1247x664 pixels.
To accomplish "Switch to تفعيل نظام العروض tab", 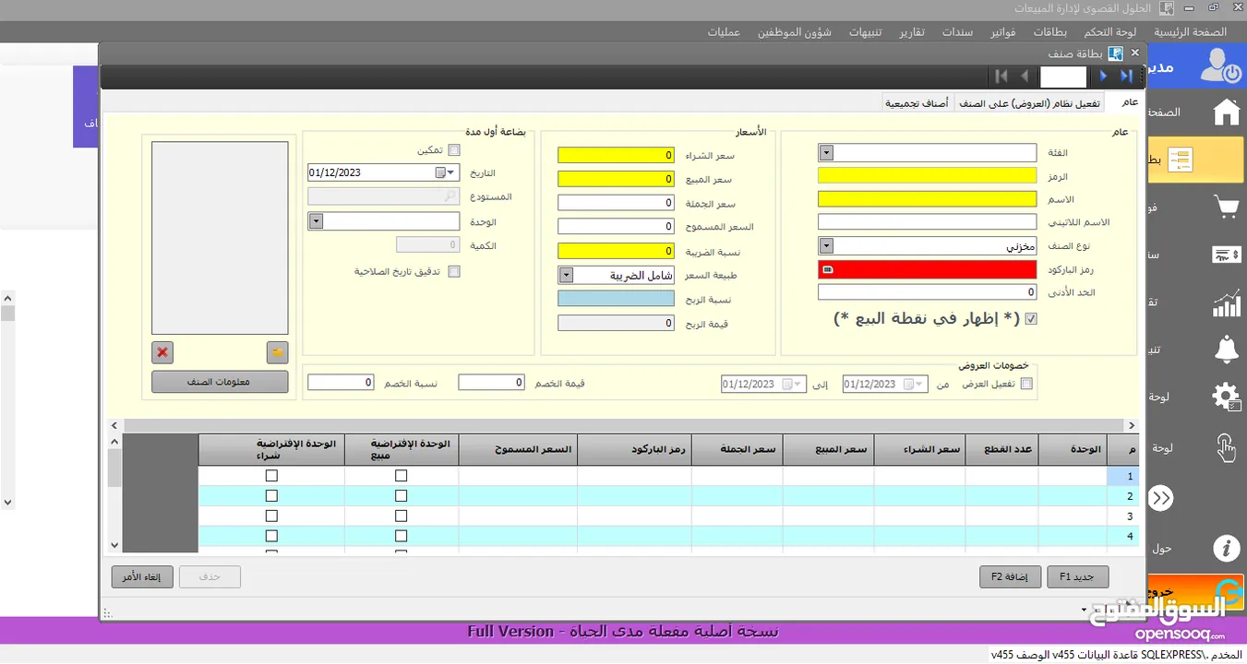I will pyautogui.click(x=1030, y=103).
